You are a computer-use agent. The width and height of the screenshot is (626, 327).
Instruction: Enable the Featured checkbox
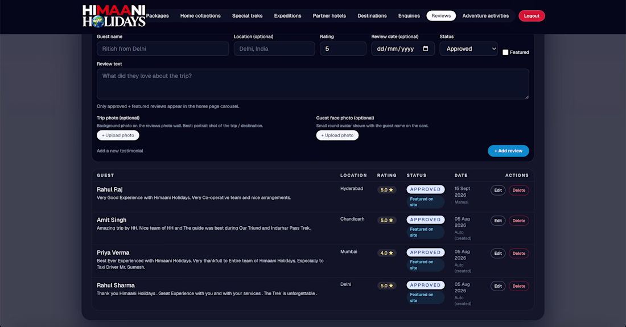505,52
